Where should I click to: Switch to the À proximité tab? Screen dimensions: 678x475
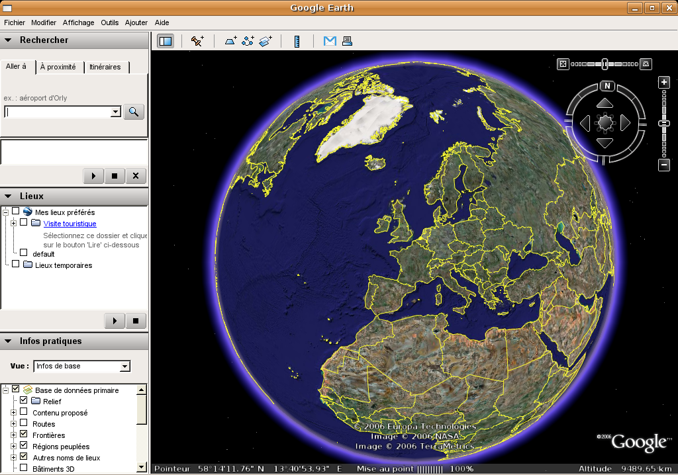point(58,67)
